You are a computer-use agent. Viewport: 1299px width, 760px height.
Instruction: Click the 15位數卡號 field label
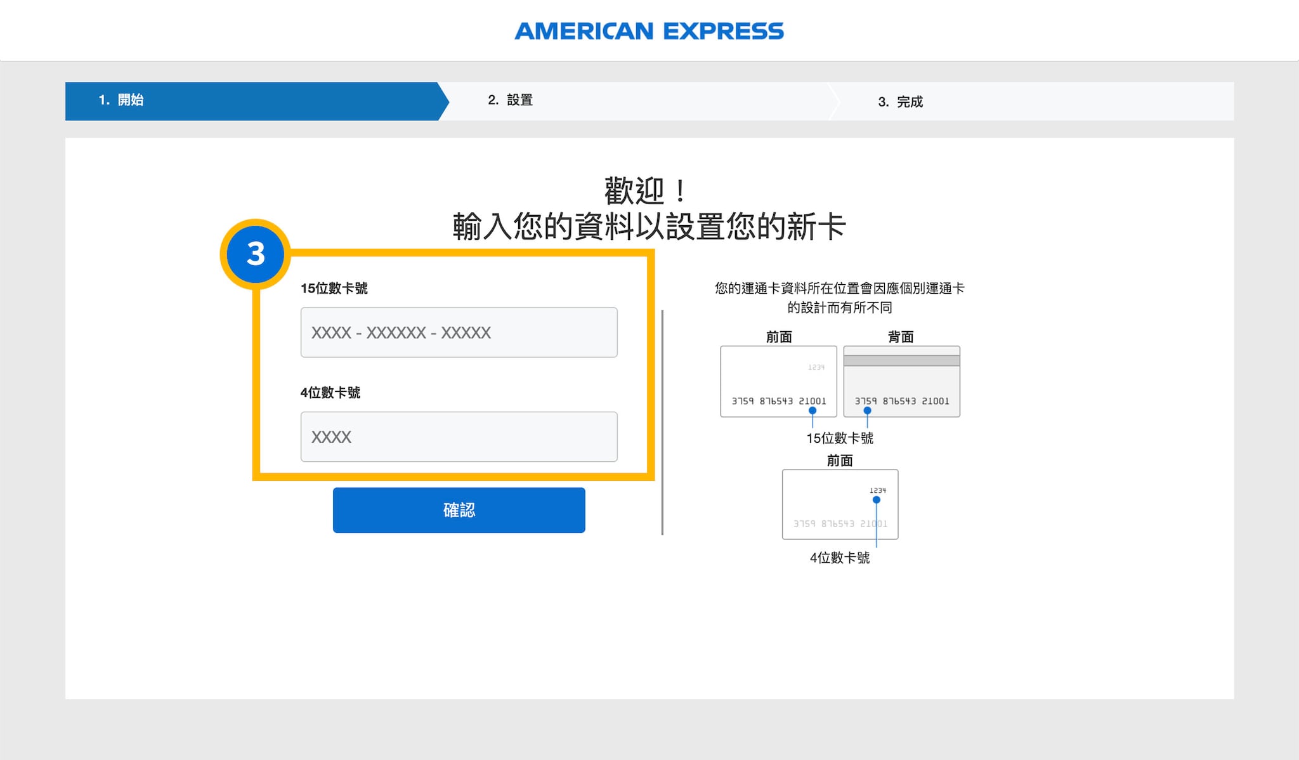[x=334, y=288]
